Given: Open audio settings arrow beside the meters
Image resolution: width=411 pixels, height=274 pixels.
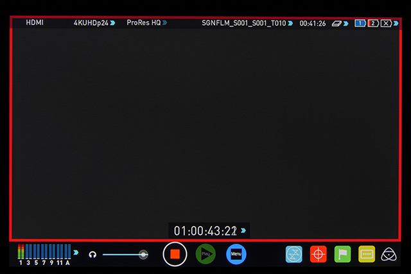Looking at the screenshot, I should (x=76, y=253).
